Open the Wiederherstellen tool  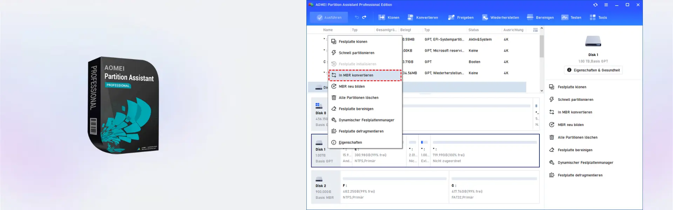point(501,17)
